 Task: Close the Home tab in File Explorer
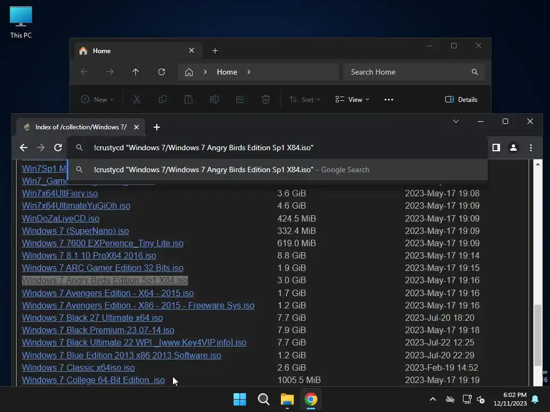[x=192, y=50]
